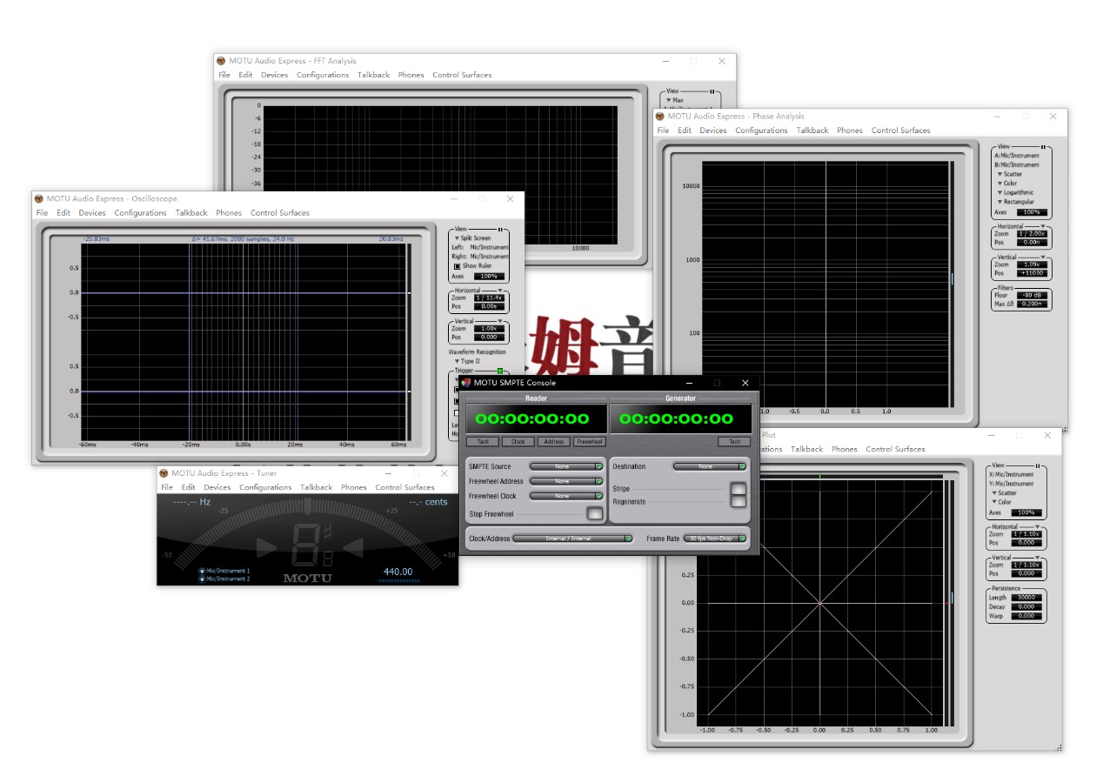Open Talkback menu in Phase Analysis window
Screen dimensions: 1103x783
(x=812, y=130)
